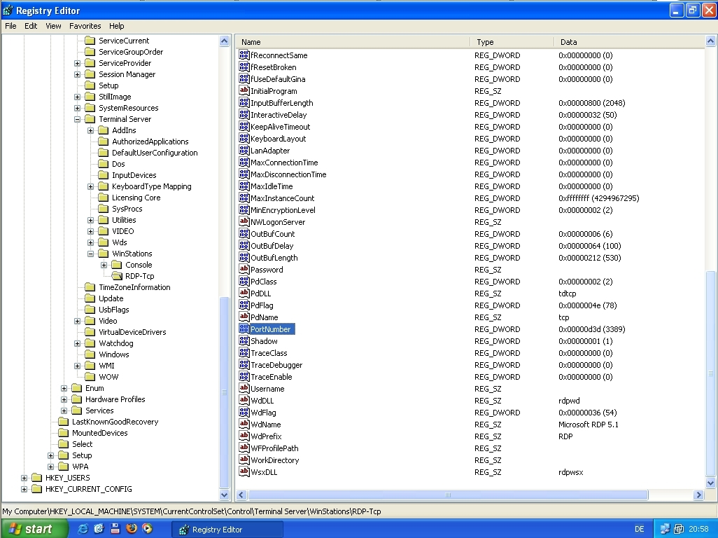
Task: Expand the Services tree node
Action: (64, 411)
